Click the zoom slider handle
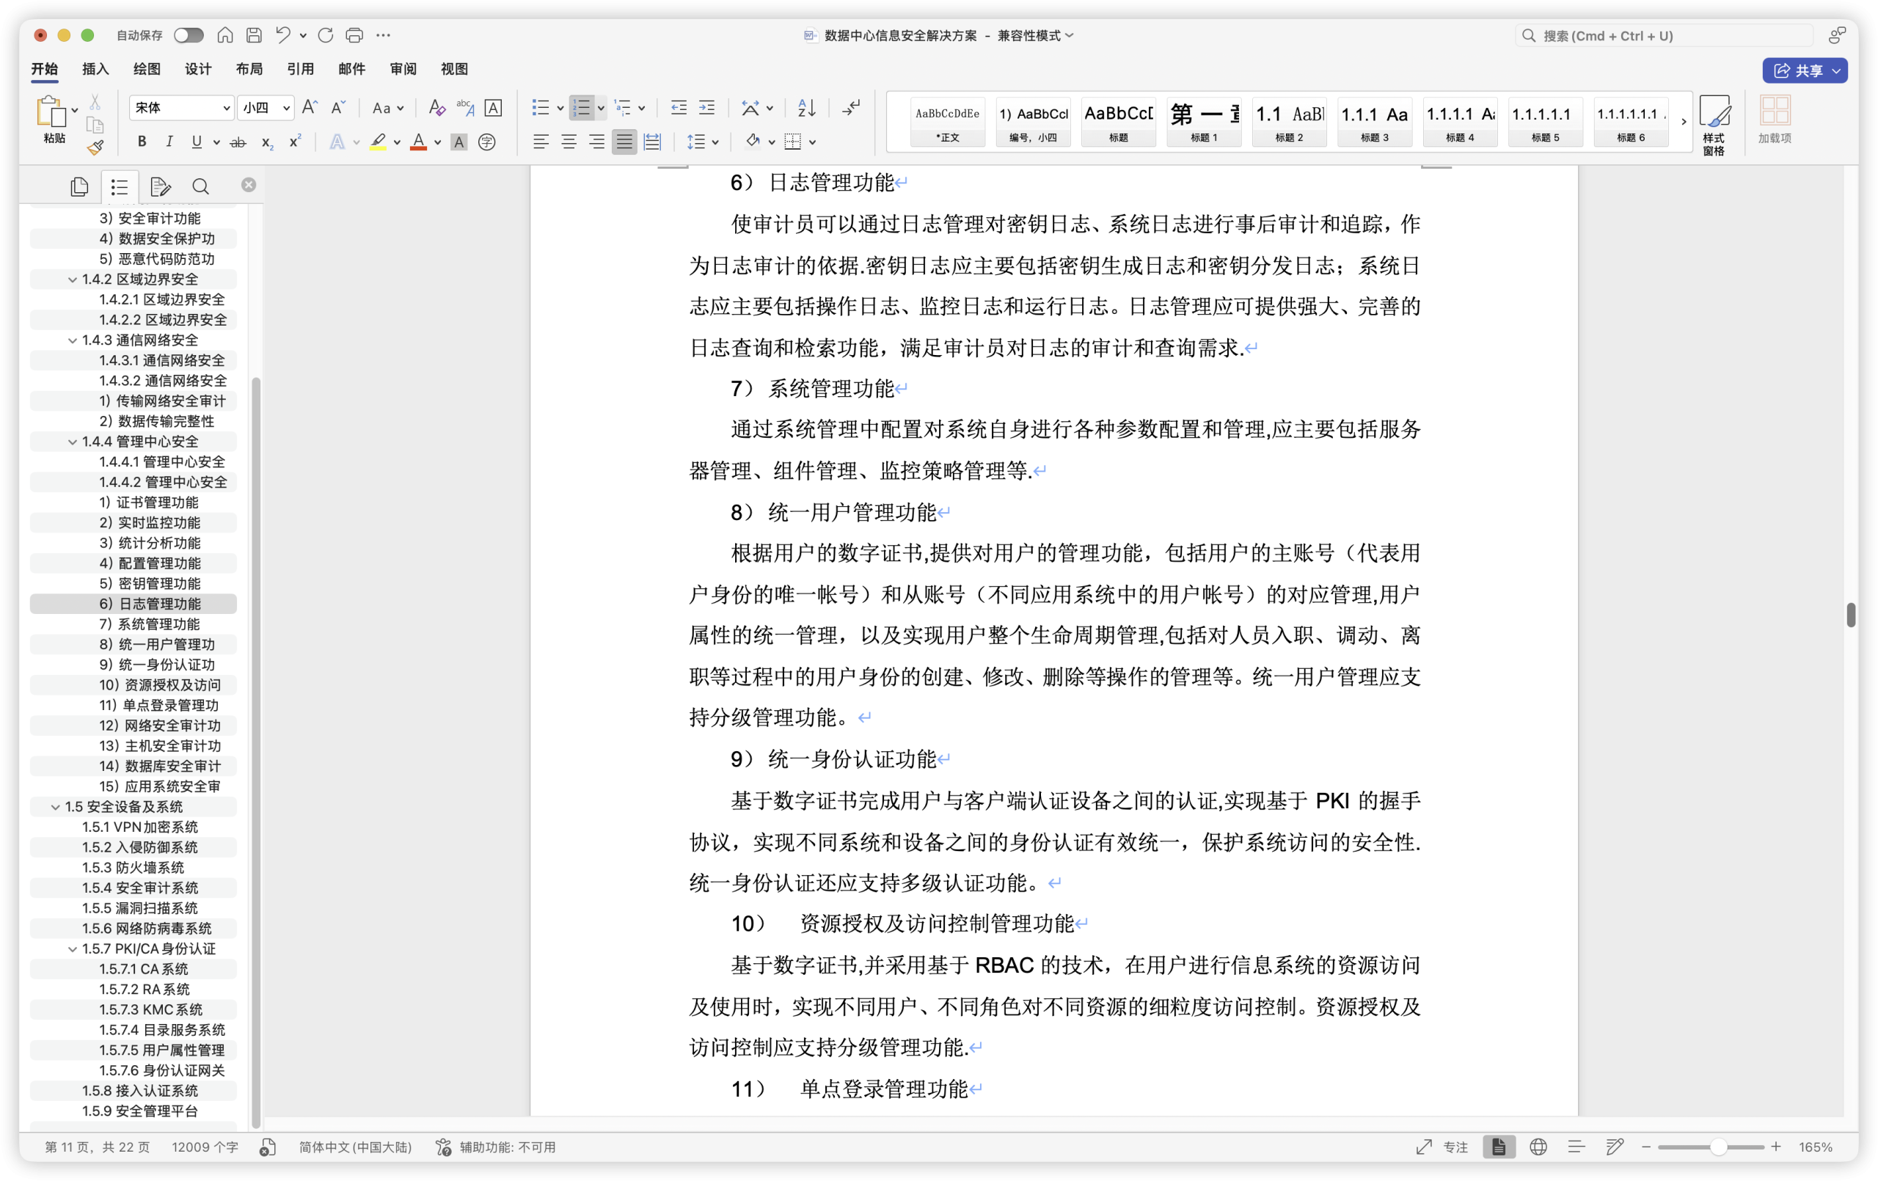The height and width of the screenshot is (1181, 1878). (x=1718, y=1147)
